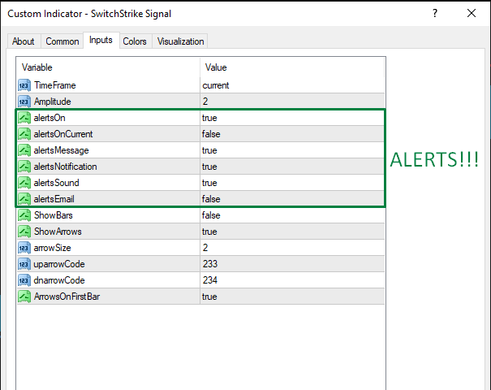Click the Amplitude integer icon
Image resolution: width=491 pixels, height=390 pixels.
[24, 102]
